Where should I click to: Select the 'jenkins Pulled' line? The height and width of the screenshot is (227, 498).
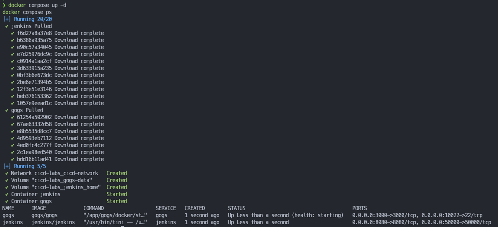[x=31, y=26]
